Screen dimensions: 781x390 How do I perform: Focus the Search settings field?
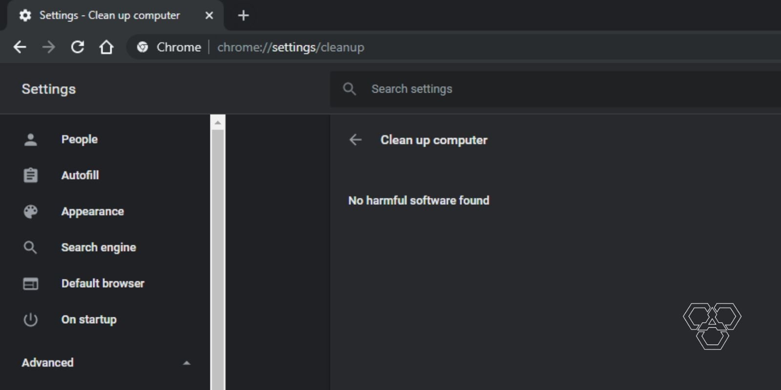pos(555,89)
